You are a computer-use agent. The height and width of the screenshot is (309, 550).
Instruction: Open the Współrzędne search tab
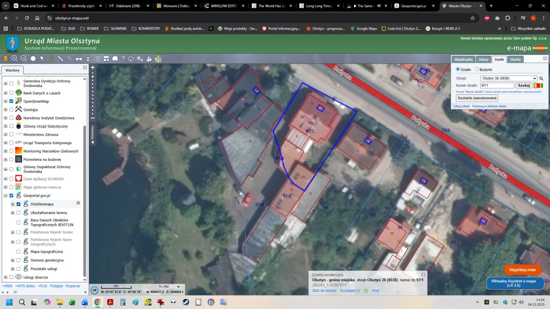464,60
